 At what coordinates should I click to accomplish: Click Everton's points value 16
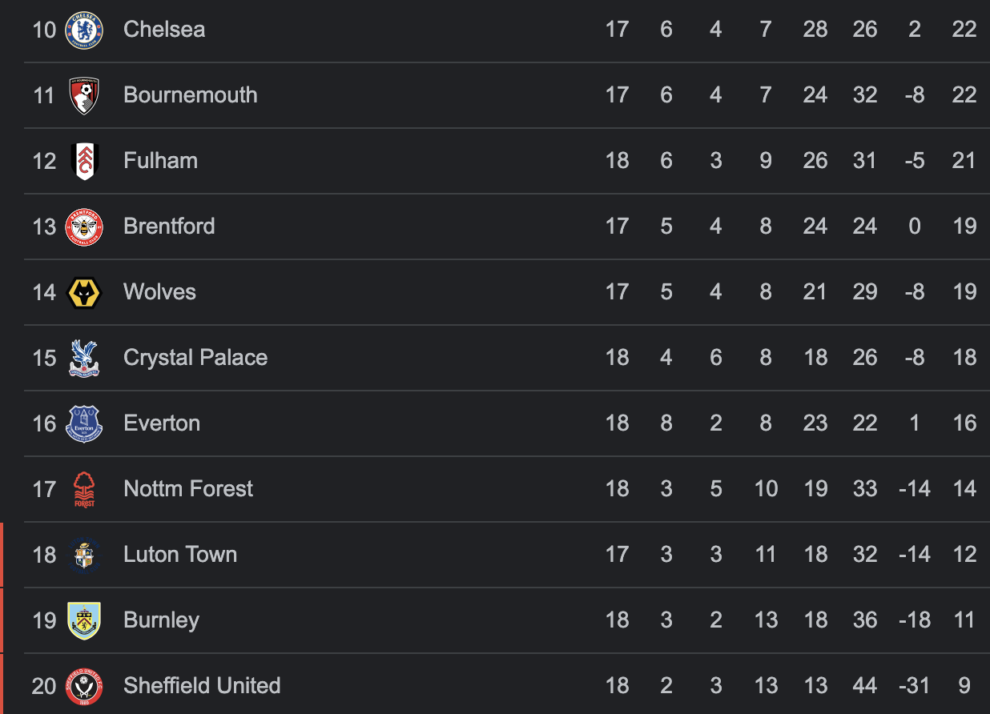[964, 423]
